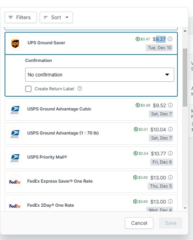Select USPS Ground Advantage Cubic option
Image resolution: width=193 pixels, height=240 pixels.
[91, 110]
